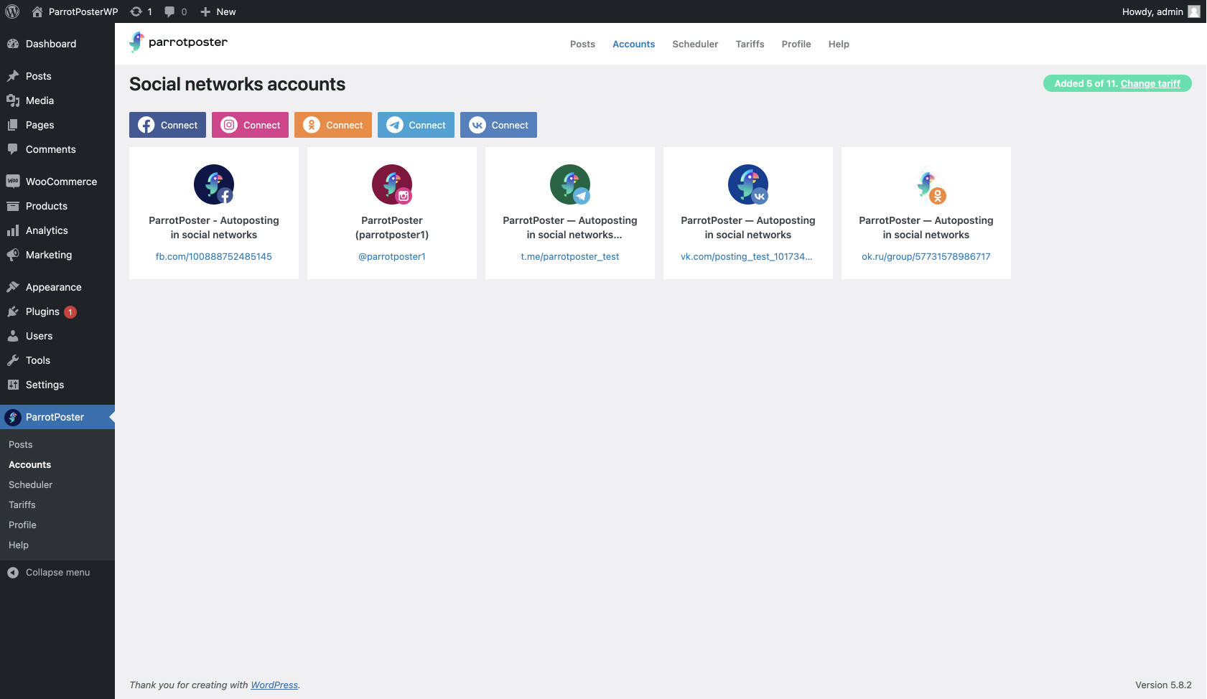
Task: Click the Settings icon in sidebar
Action: 13,385
